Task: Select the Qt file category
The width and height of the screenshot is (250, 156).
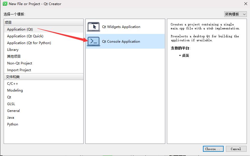Action: (x=44, y=97)
